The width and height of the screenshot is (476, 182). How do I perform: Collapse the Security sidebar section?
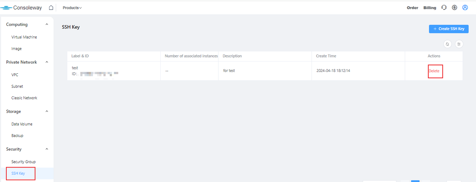47,149
